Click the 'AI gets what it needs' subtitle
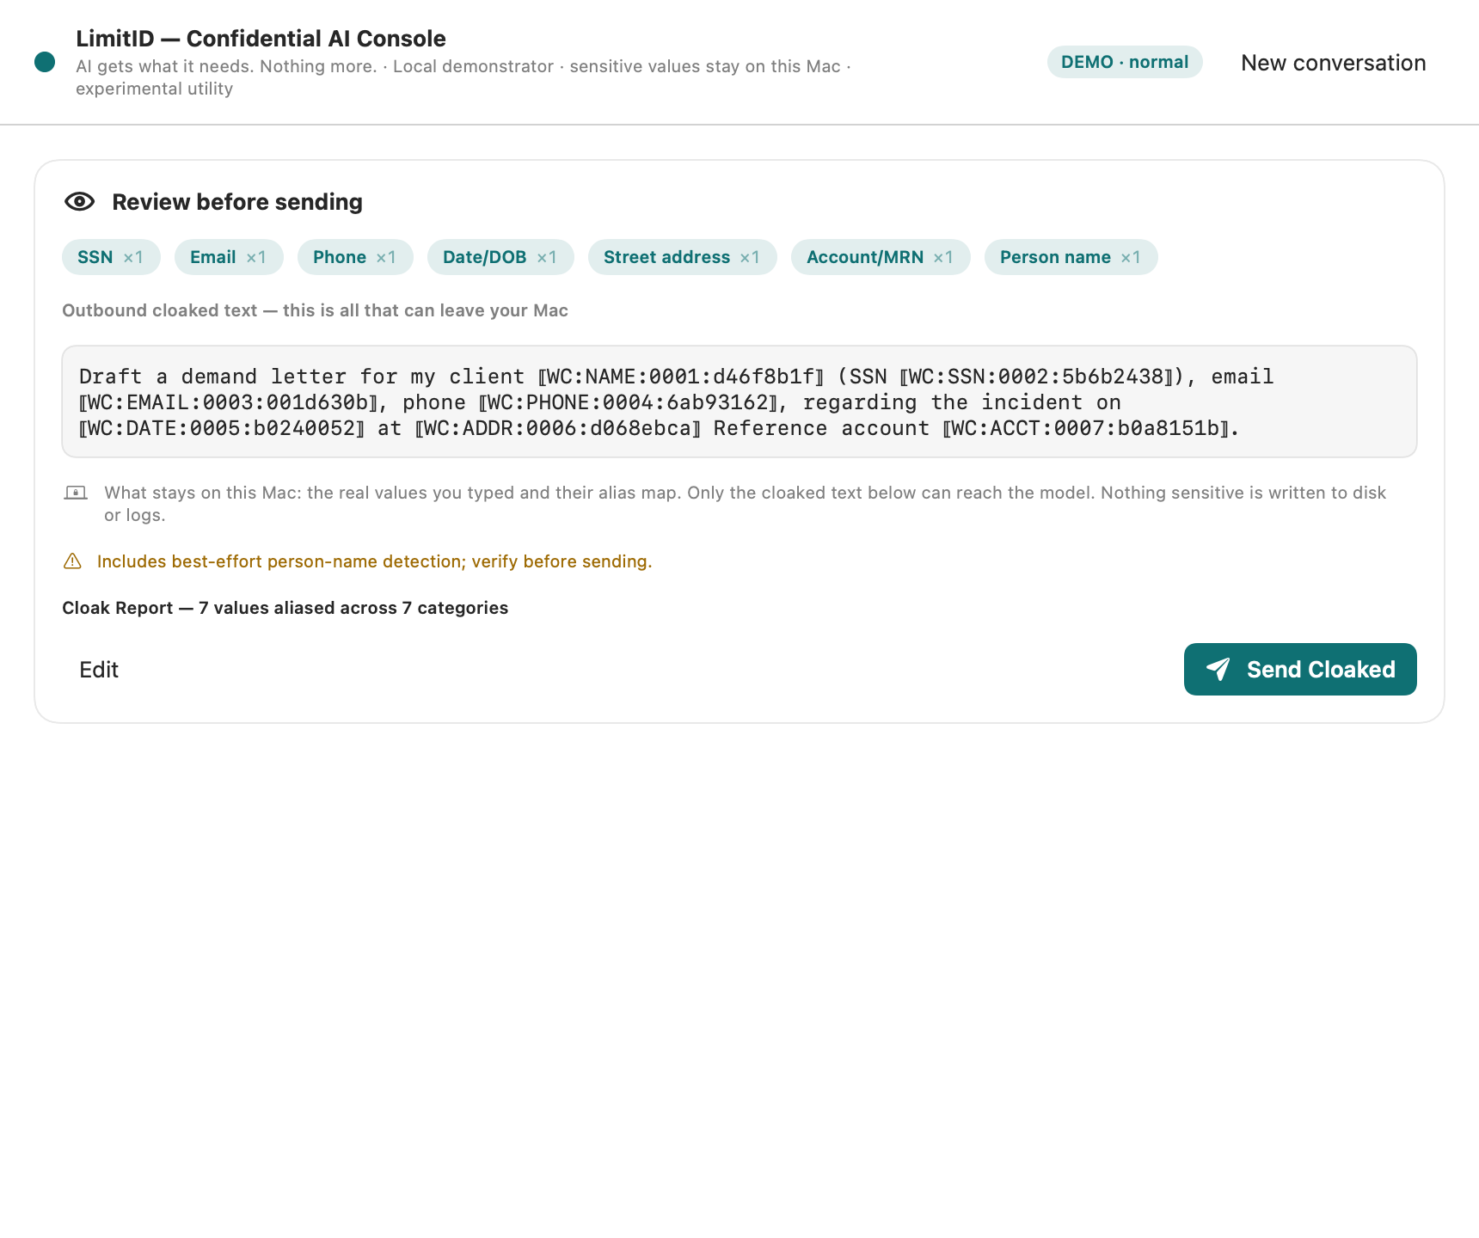This screenshot has height=1238, width=1479. coord(463,77)
